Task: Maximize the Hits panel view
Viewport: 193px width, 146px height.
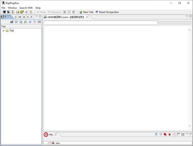Action: [x=190, y=134]
